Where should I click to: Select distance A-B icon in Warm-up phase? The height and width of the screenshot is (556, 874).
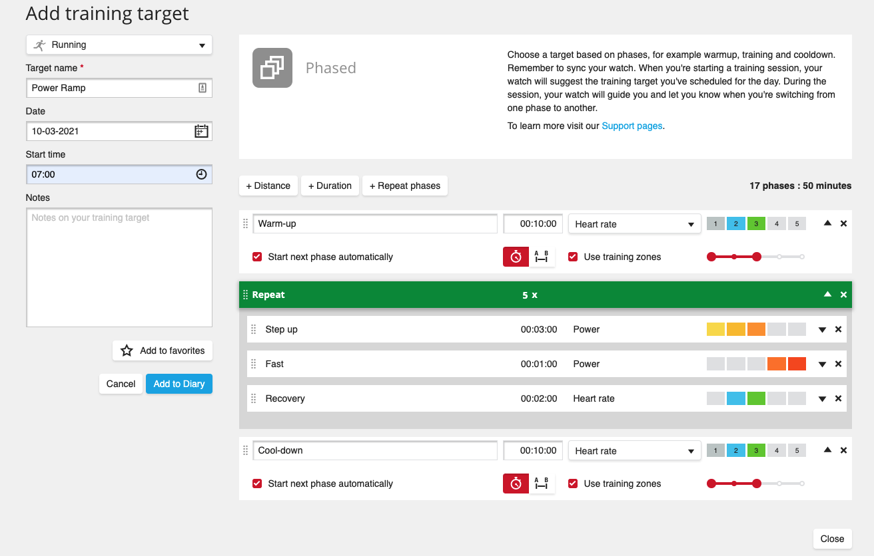tap(542, 257)
